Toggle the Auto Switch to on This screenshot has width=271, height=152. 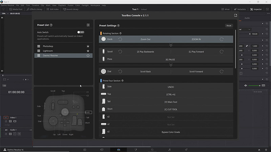click(x=81, y=32)
